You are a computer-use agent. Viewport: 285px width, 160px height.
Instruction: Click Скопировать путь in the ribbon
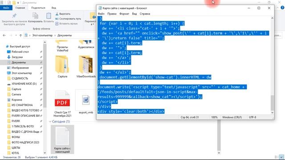click(68, 19)
